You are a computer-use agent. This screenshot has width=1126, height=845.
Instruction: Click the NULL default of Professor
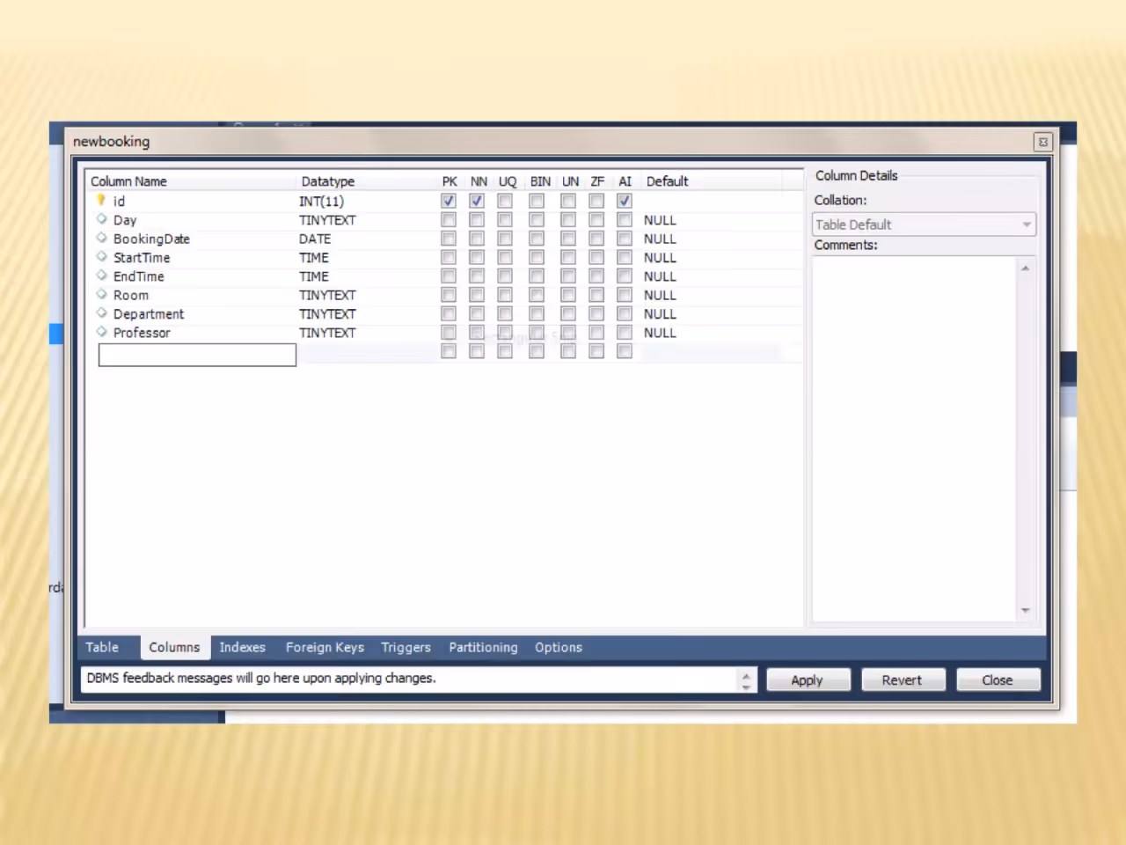(x=660, y=333)
